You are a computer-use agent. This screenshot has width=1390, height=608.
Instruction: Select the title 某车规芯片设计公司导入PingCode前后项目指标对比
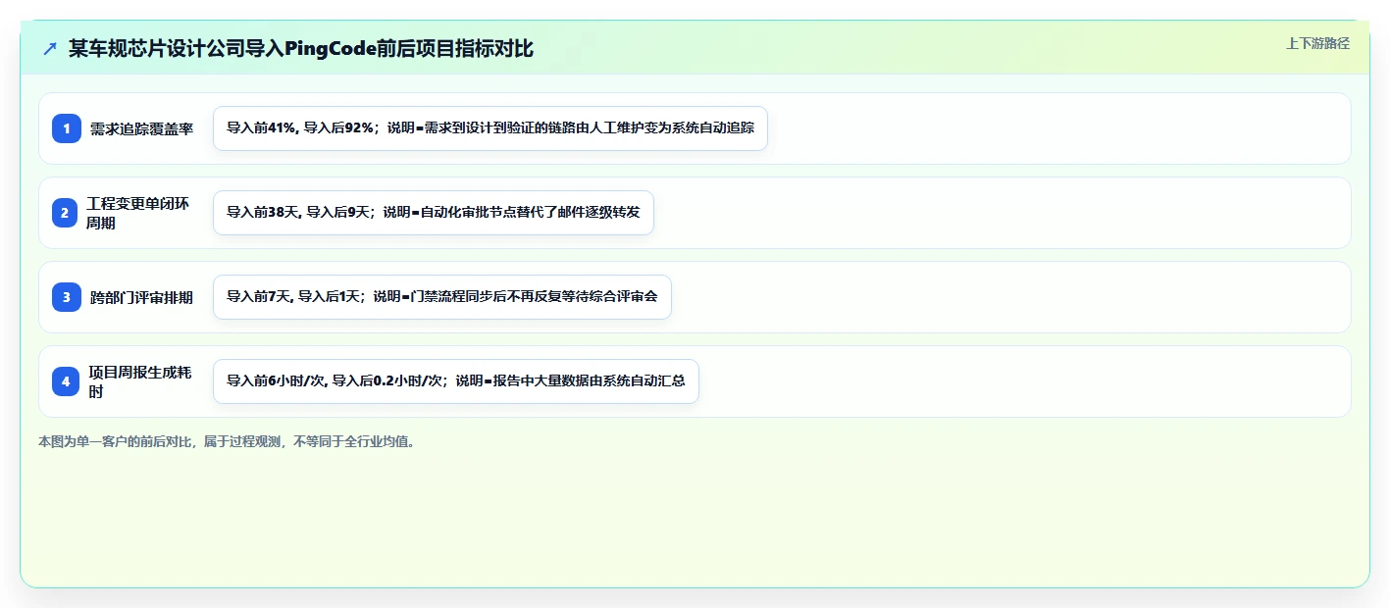[x=301, y=48]
